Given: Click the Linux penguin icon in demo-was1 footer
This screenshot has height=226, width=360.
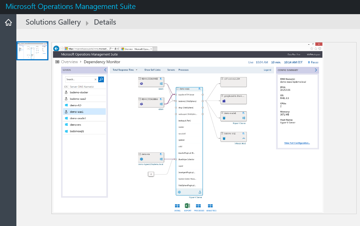Looking at the screenshot, I should pyautogui.click(x=200, y=192).
